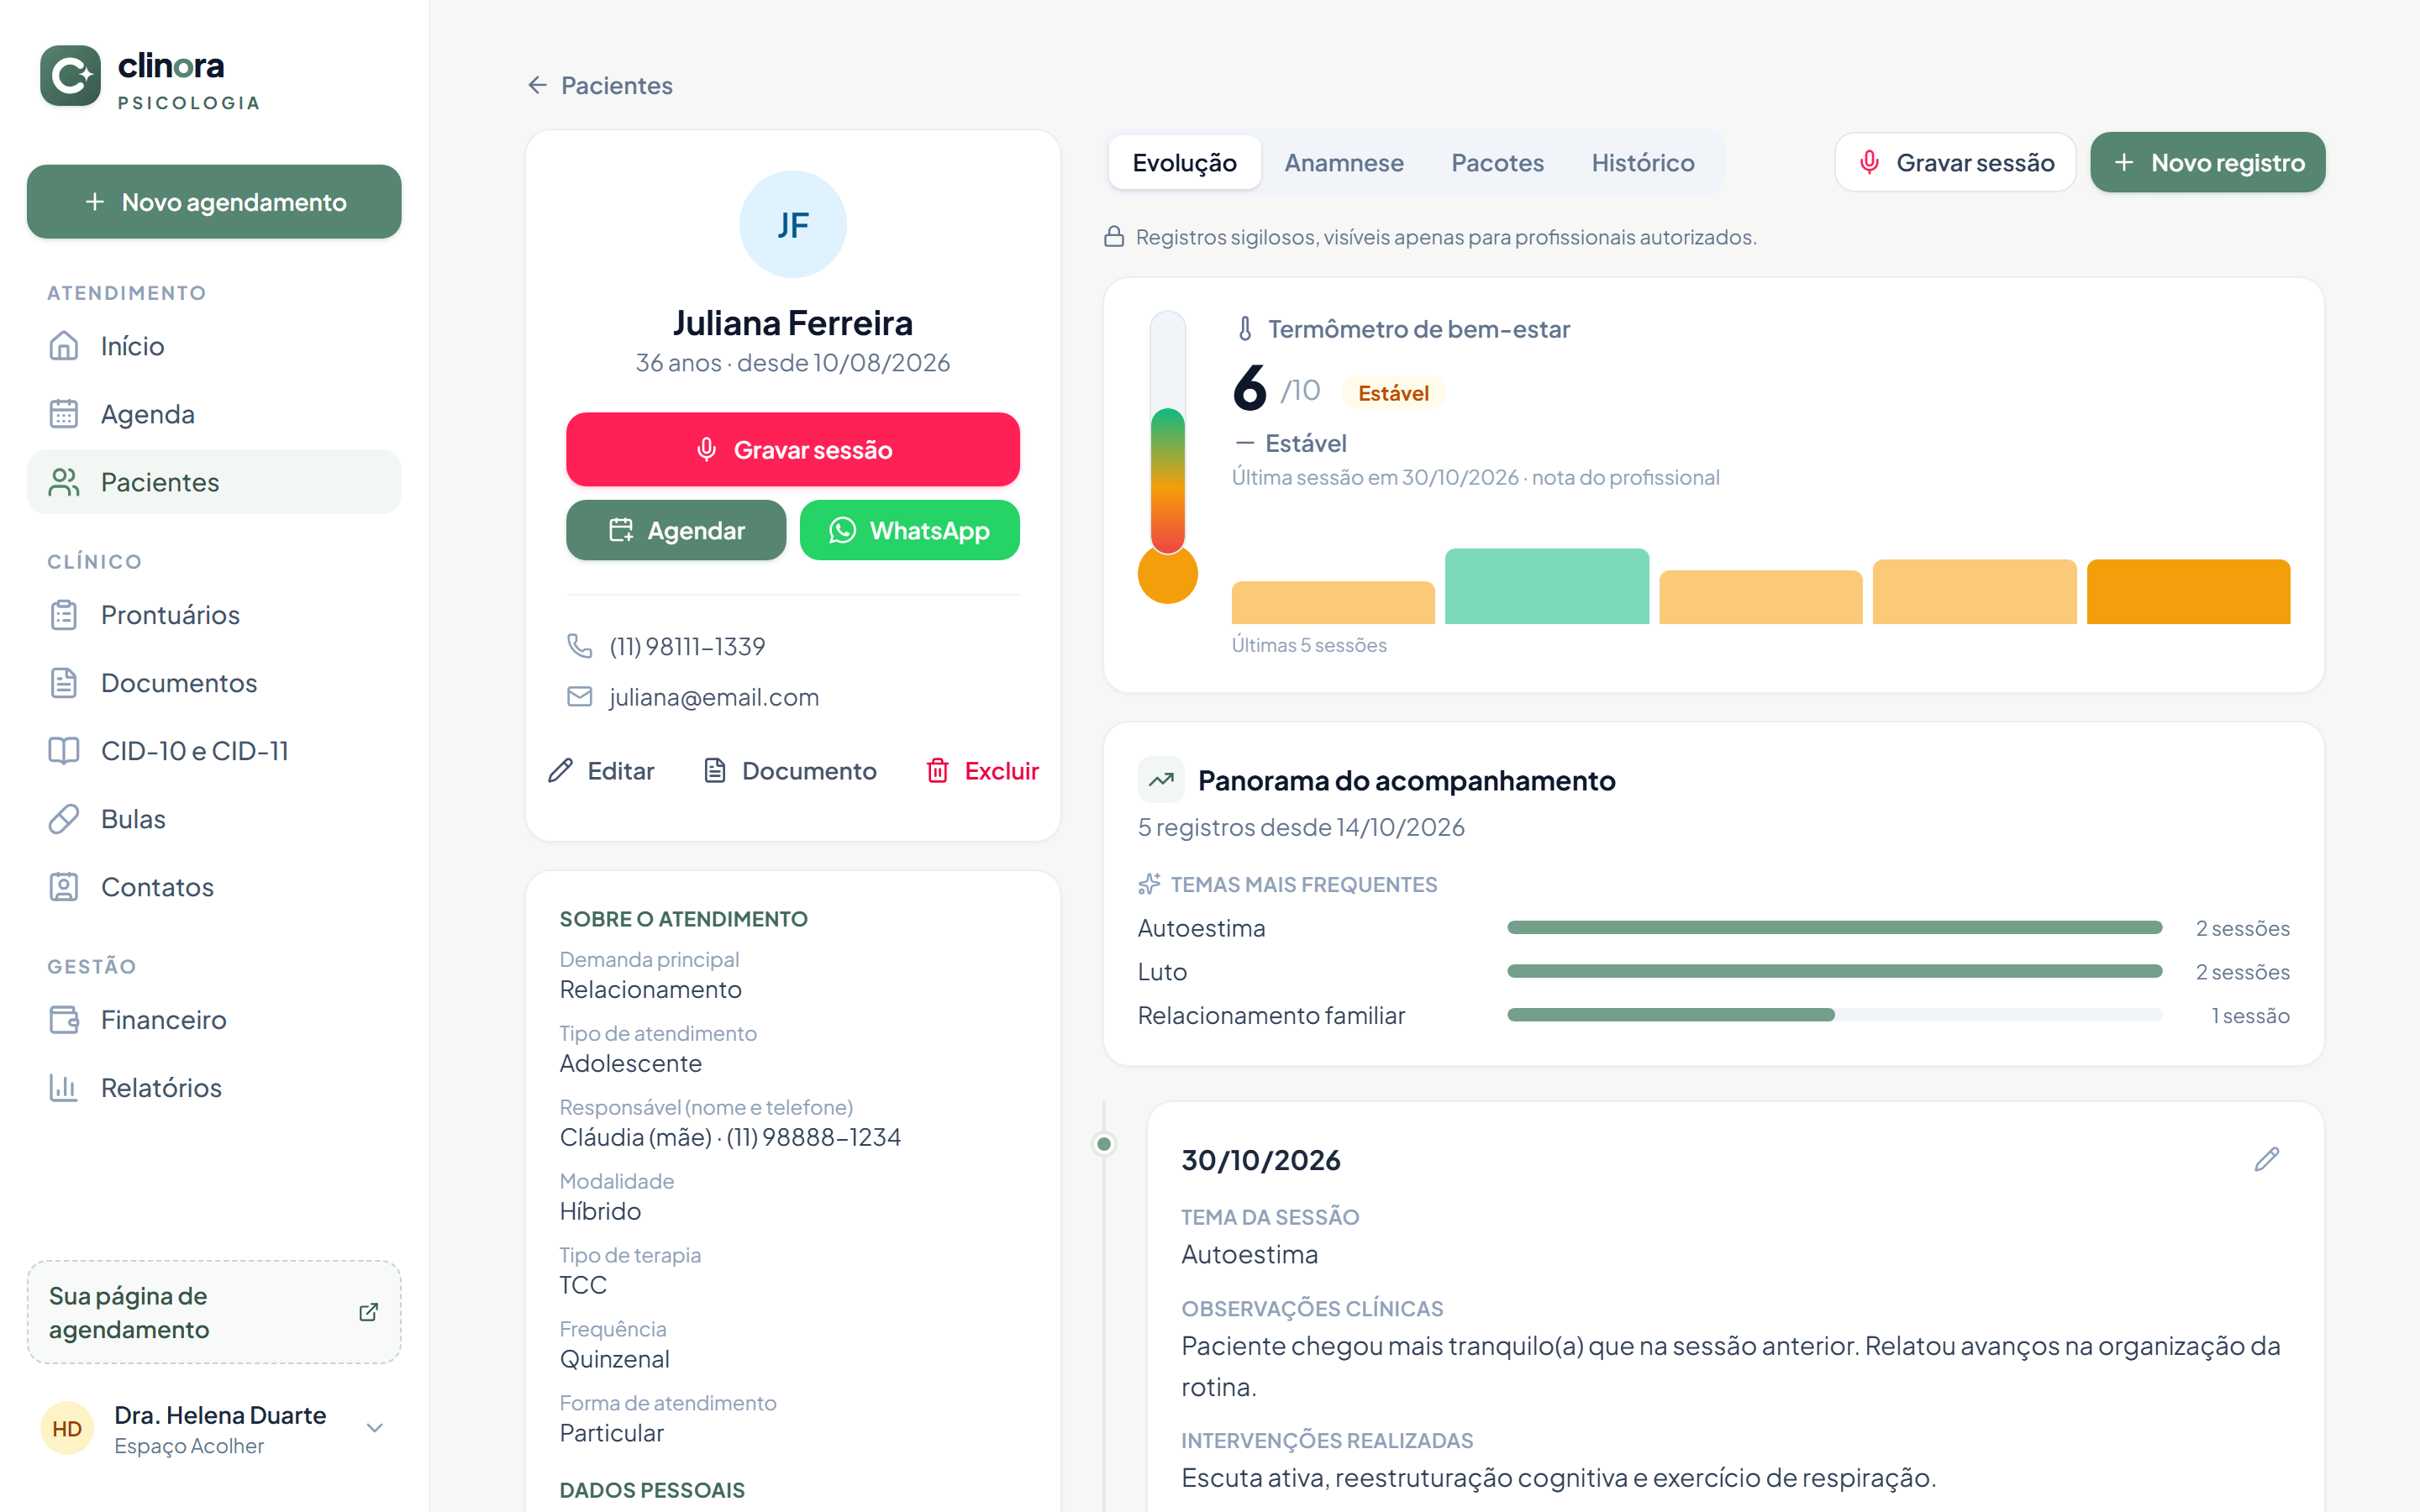Open Prontuários section
Screen dimensions: 2420x1512
tap(214, 615)
